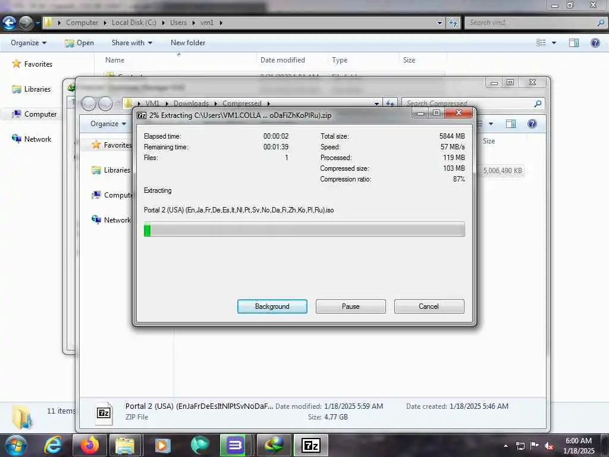Screen dimensions: 609x457
Task: Launch Internet Explorer from taskbar
Action: tap(53, 445)
